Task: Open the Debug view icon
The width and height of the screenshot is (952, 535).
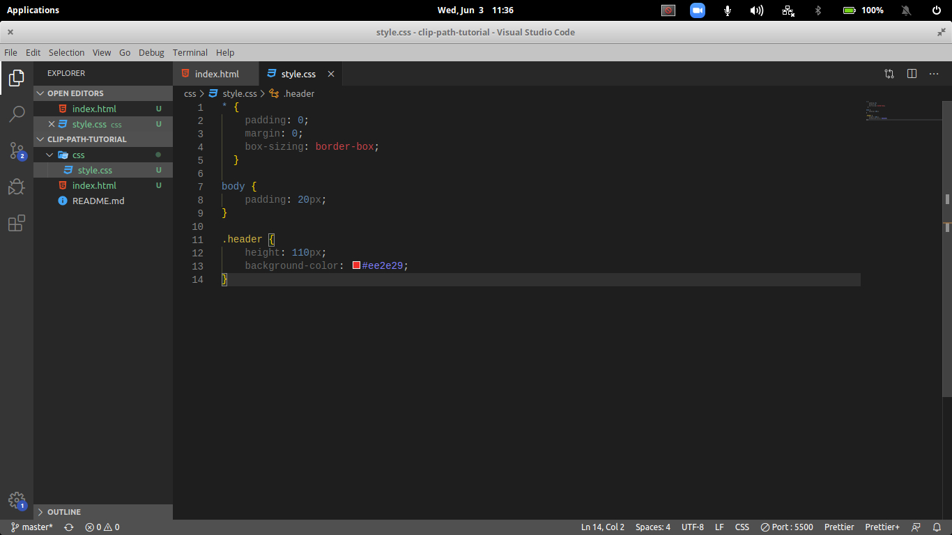Action: coord(17,187)
